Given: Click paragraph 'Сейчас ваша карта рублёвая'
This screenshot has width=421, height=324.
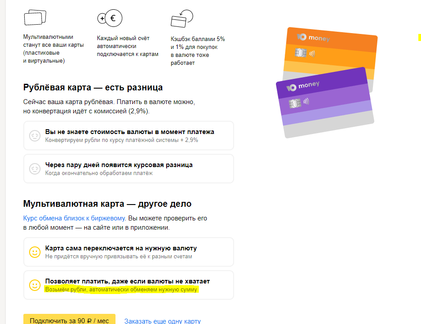Looking at the screenshot, I should (x=109, y=106).
